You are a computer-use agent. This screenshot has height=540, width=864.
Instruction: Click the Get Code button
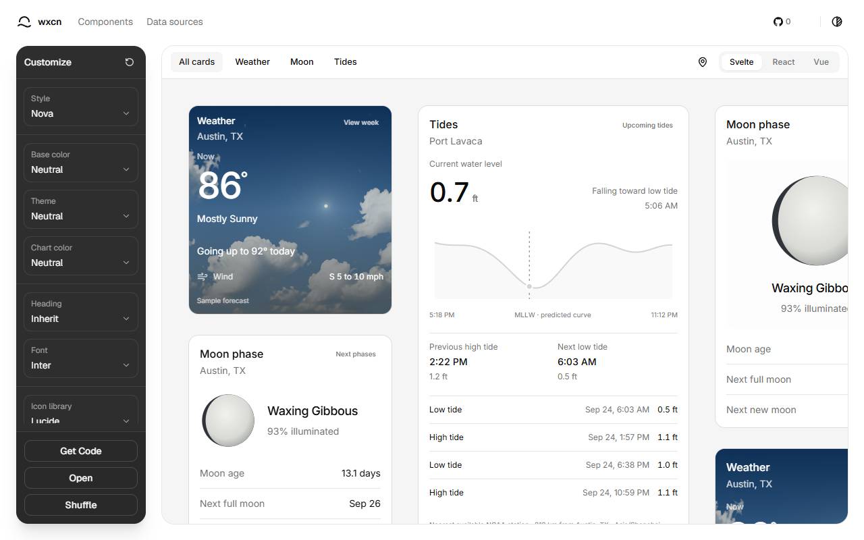pos(81,451)
